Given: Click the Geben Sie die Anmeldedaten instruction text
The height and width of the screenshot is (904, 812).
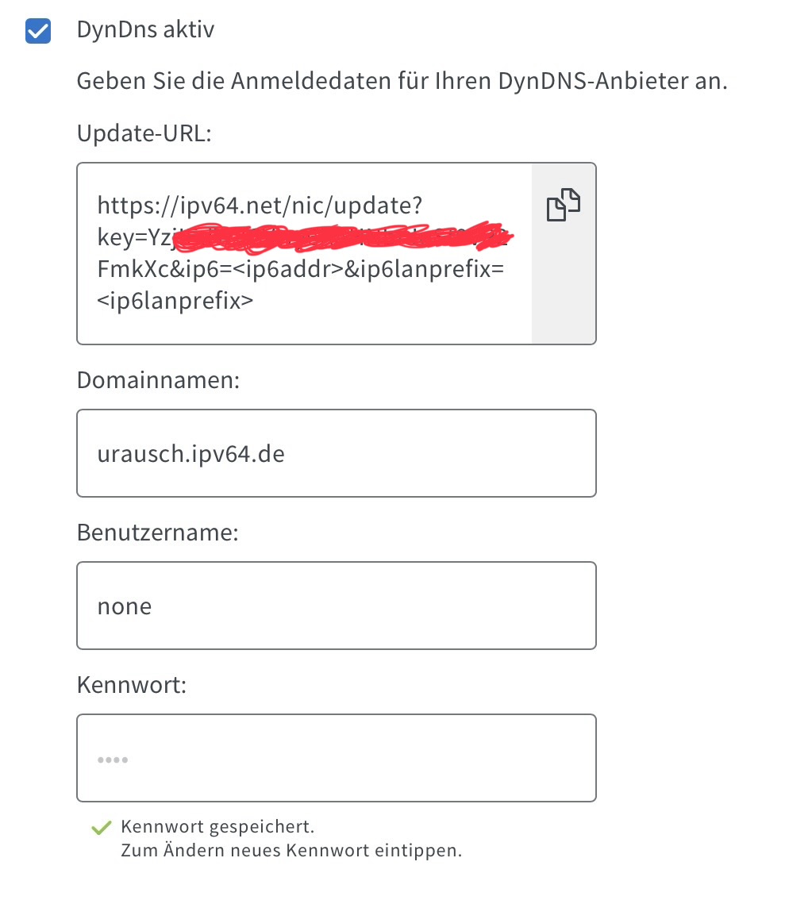Looking at the screenshot, I should [402, 81].
